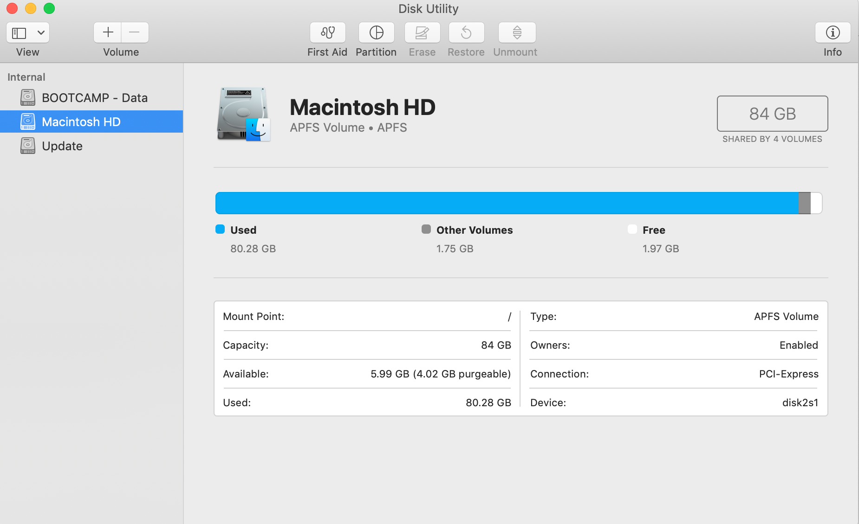Click the BOOTCAMP - Data disk icon

point(28,97)
